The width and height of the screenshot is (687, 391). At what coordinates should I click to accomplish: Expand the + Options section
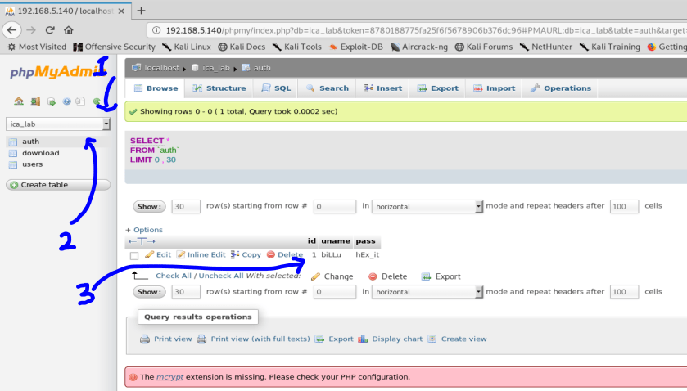144,230
